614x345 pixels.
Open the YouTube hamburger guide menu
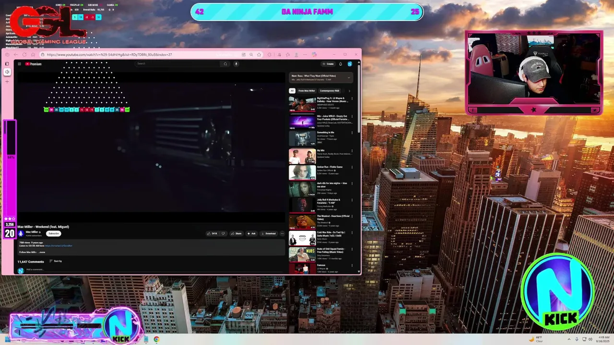point(19,64)
